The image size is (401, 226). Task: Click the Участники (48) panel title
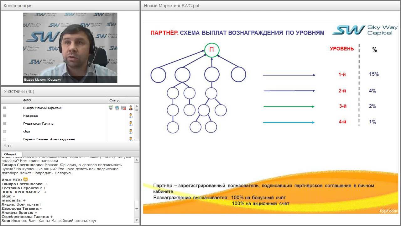click(19, 91)
